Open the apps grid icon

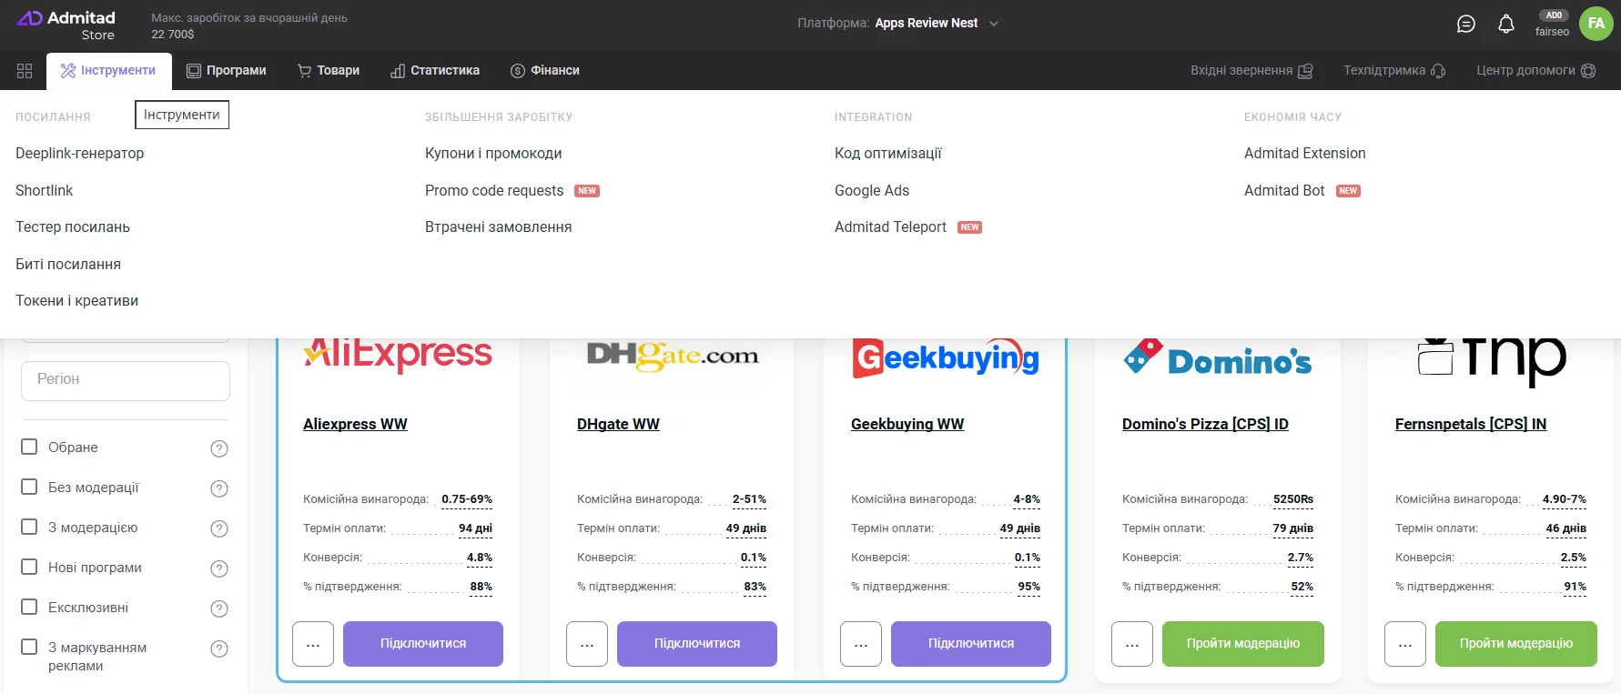[25, 71]
